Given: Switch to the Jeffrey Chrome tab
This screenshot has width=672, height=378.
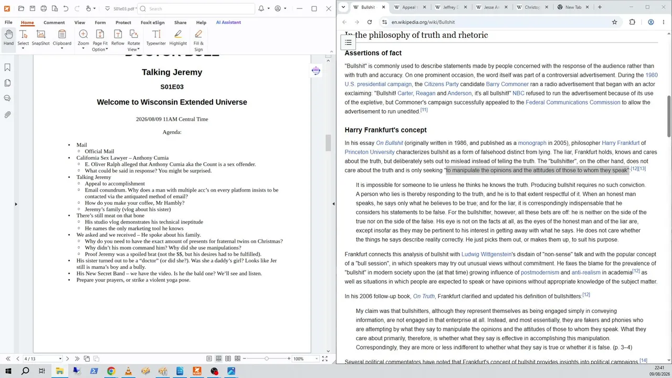Looking at the screenshot, I should (450, 7).
